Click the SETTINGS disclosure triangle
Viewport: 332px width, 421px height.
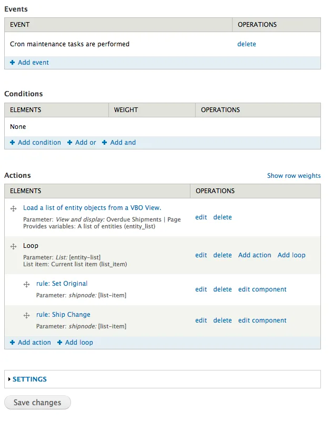click(9, 379)
